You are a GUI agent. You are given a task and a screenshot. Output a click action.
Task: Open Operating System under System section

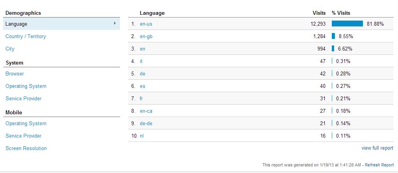pos(26,86)
